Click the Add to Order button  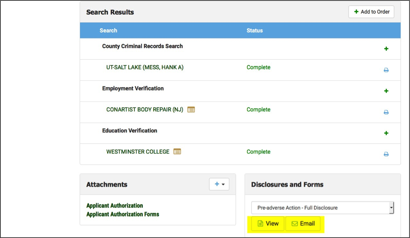[371, 12]
